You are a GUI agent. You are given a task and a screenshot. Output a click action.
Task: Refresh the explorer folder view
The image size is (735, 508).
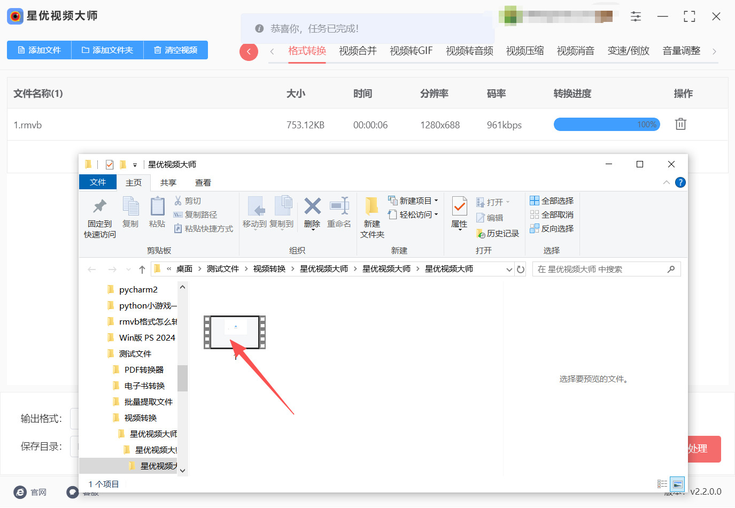(521, 269)
